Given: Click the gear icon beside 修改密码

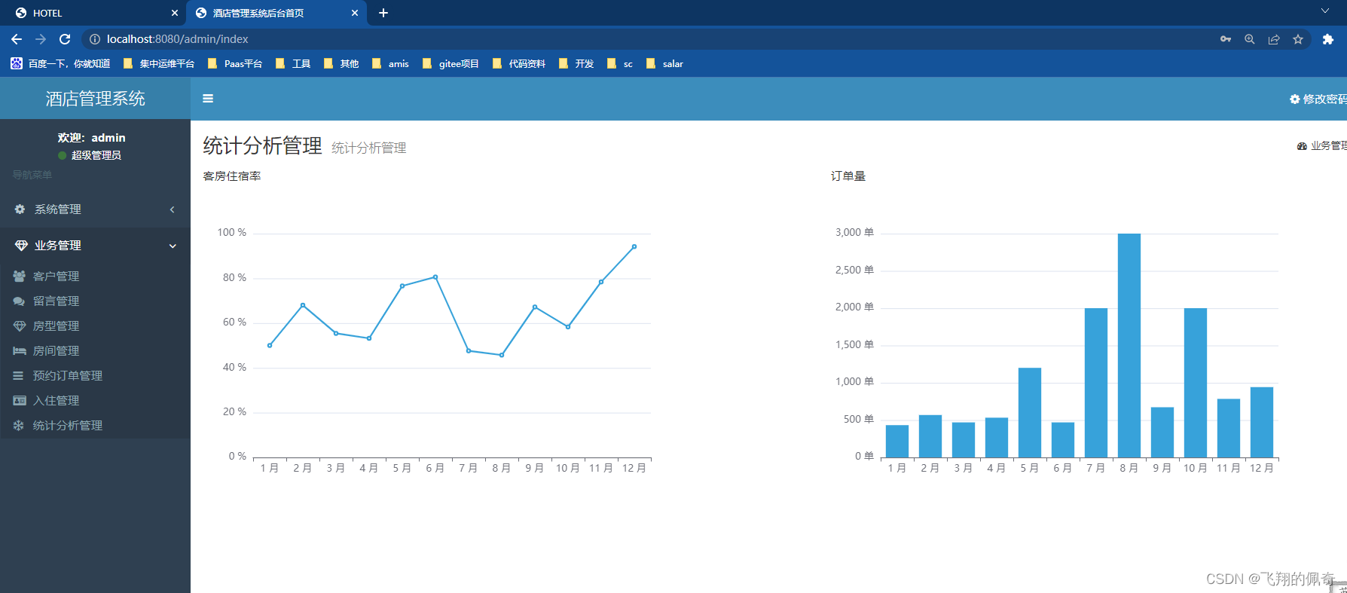Looking at the screenshot, I should click(1294, 99).
